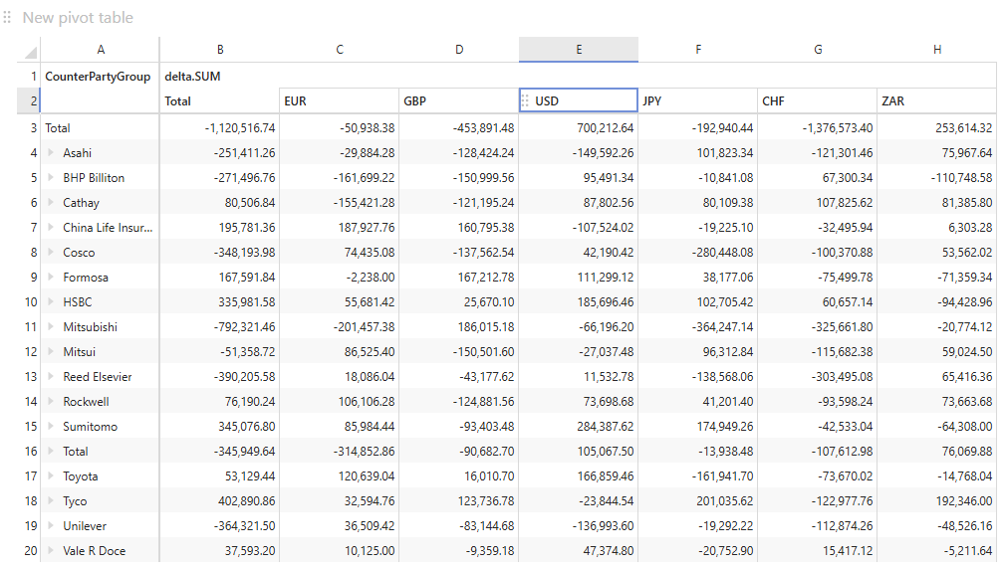Viewport: 1004px width, 569px height.
Task: Click the Total column header in row 2
Action: pos(219,101)
